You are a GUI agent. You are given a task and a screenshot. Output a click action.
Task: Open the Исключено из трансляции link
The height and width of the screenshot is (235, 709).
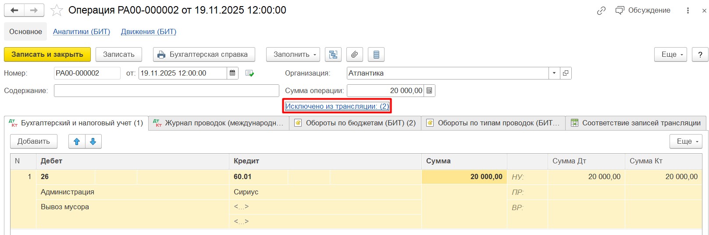(337, 106)
